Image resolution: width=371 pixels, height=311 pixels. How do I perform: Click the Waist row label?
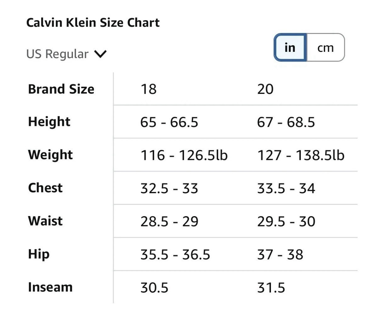tap(45, 221)
